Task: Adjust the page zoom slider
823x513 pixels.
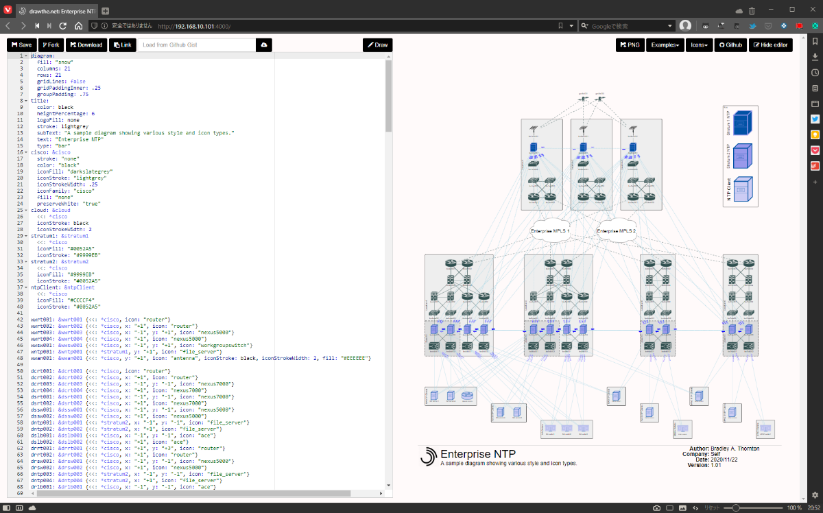Action: (754, 508)
